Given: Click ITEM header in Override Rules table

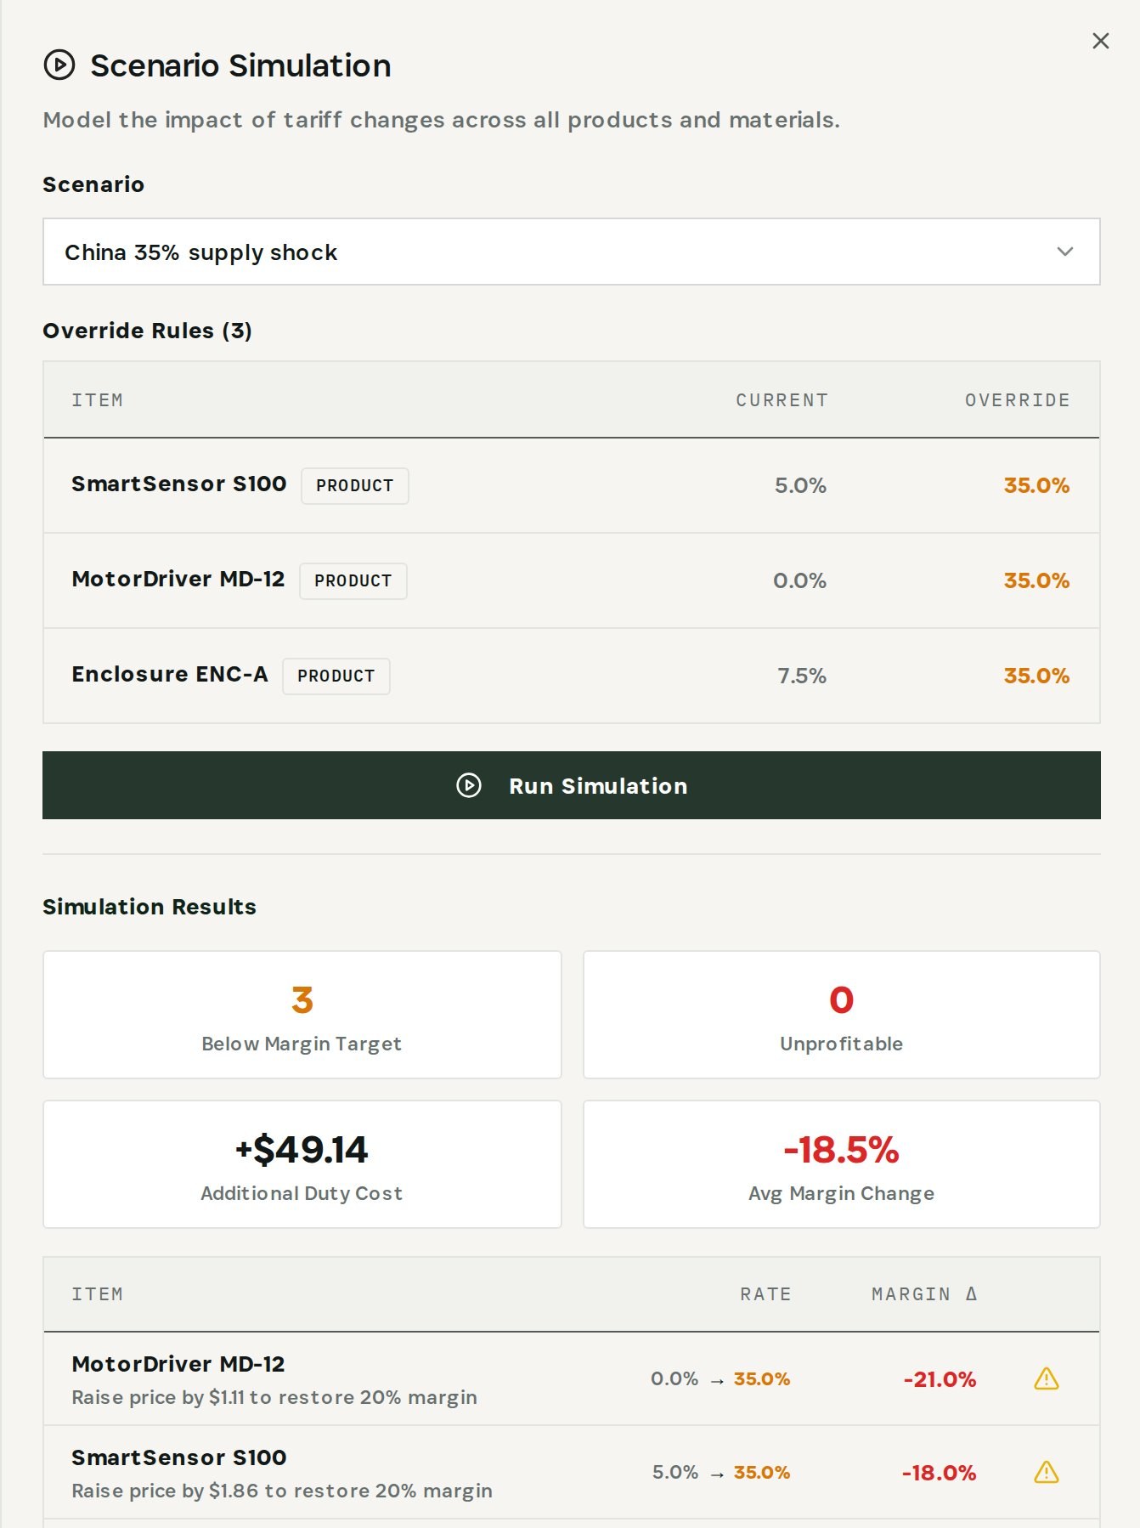Looking at the screenshot, I should point(98,400).
